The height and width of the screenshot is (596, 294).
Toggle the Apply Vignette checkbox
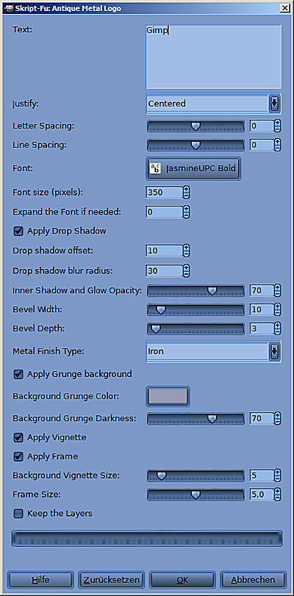point(18,437)
